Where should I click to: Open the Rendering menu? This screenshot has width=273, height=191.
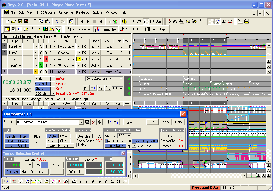[66, 12]
